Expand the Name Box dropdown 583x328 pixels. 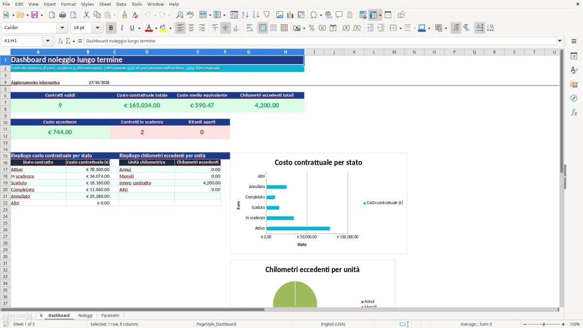[48, 41]
